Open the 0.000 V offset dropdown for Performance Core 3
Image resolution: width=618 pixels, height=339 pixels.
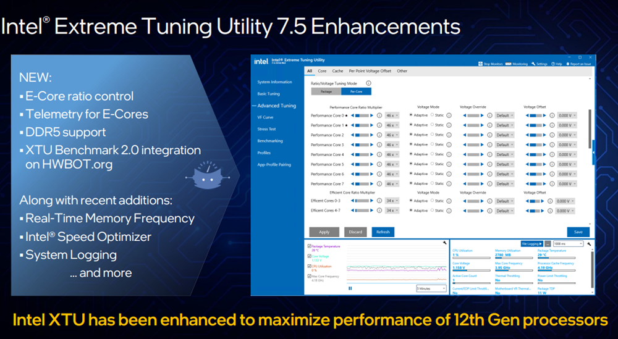pos(567,145)
